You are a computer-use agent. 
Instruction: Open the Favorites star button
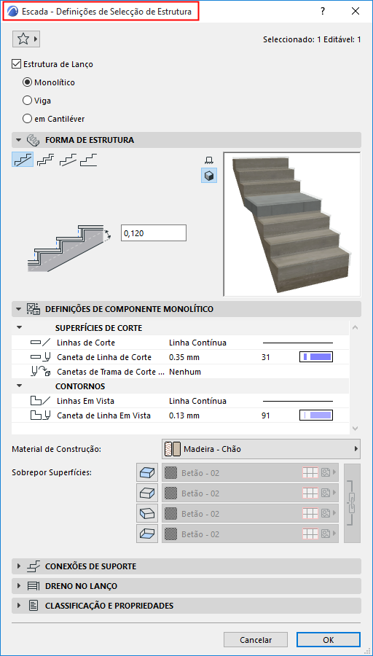tap(26, 39)
